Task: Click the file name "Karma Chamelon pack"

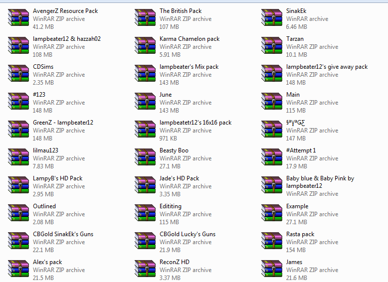Action: pos(190,39)
